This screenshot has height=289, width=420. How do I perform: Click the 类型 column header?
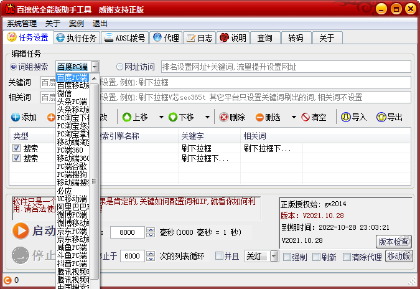pos(32,136)
